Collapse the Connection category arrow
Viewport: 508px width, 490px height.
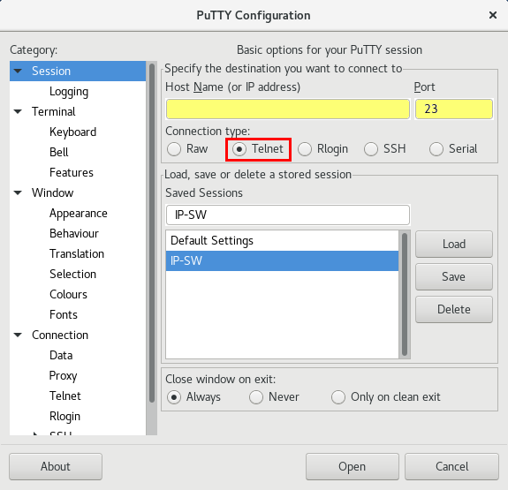point(18,335)
